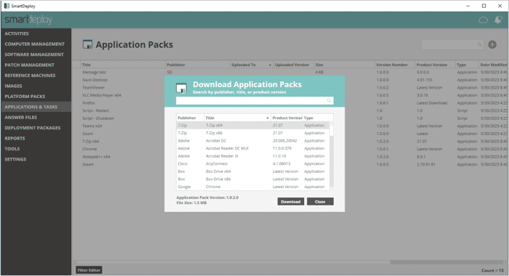Image resolution: width=509 pixels, height=276 pixels.
Task: Sort main table by Uploaded Version column
Action: pos(294,65)
